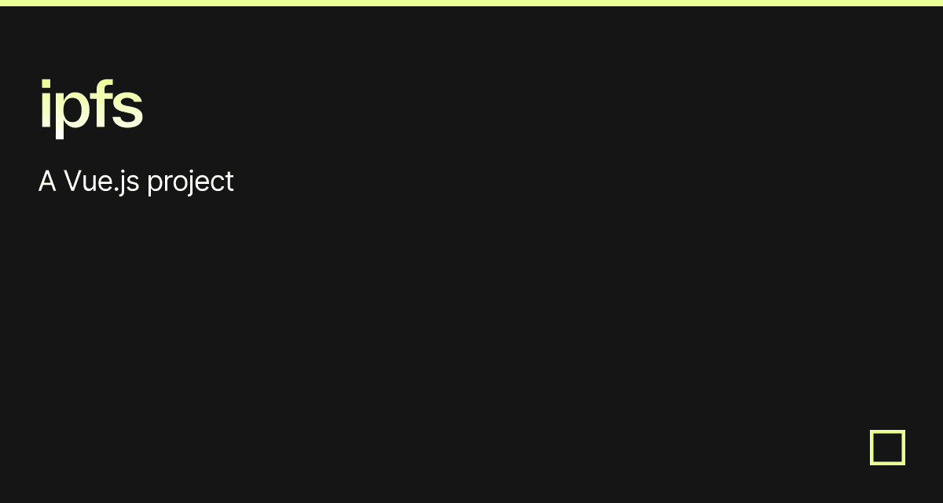Screen dimensions: 943x503
Task: Click the 'A Vue.js project' subtitle
Action: (136, 182)
